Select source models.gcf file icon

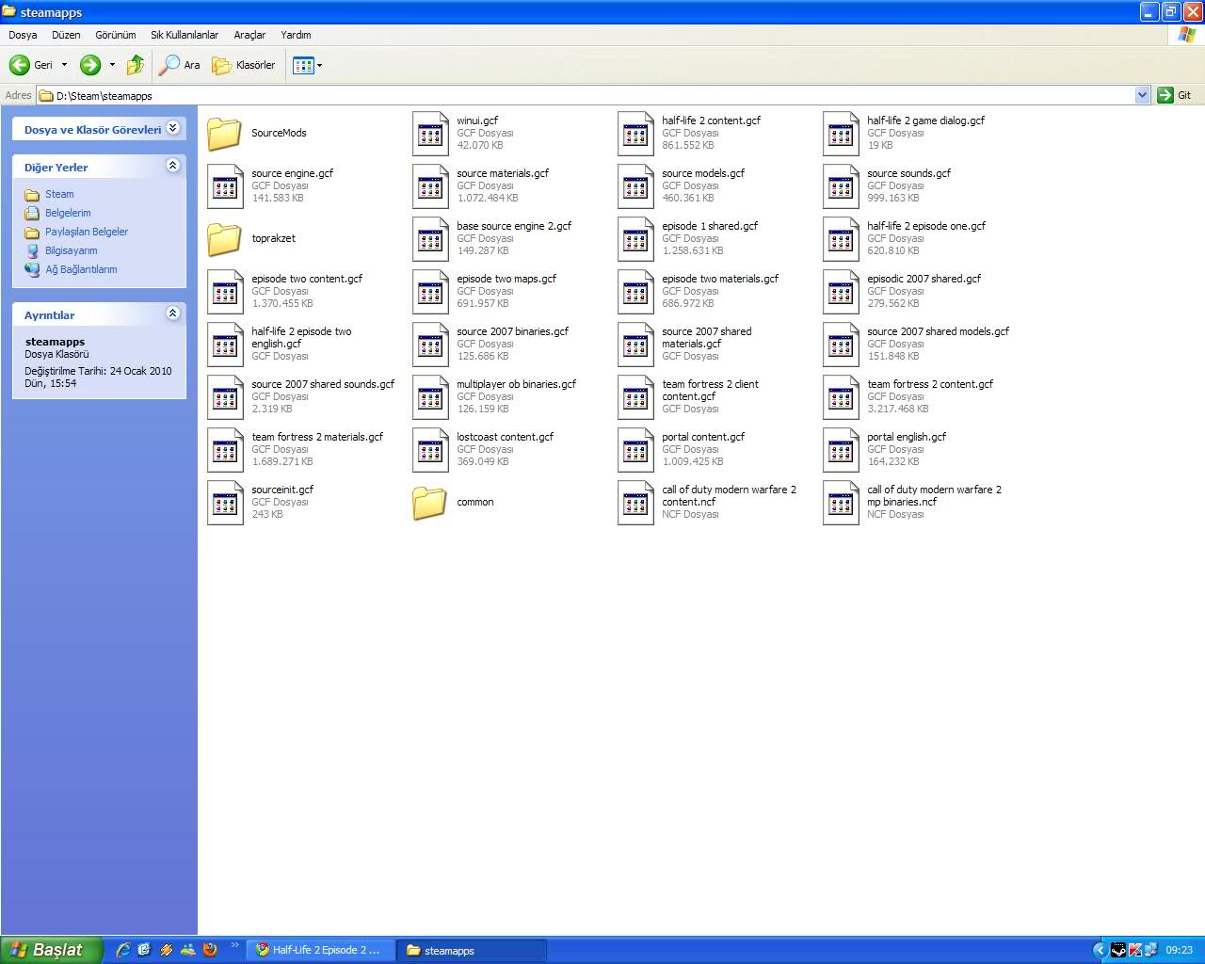click(x=635, y=186)
